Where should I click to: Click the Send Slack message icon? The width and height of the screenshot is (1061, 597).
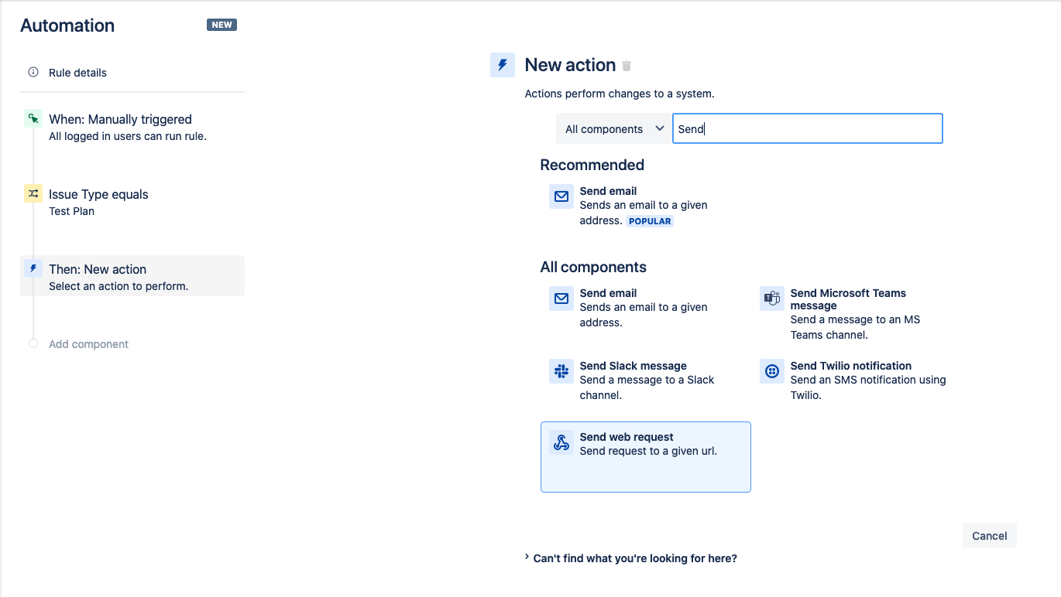(x=561, y=371)
